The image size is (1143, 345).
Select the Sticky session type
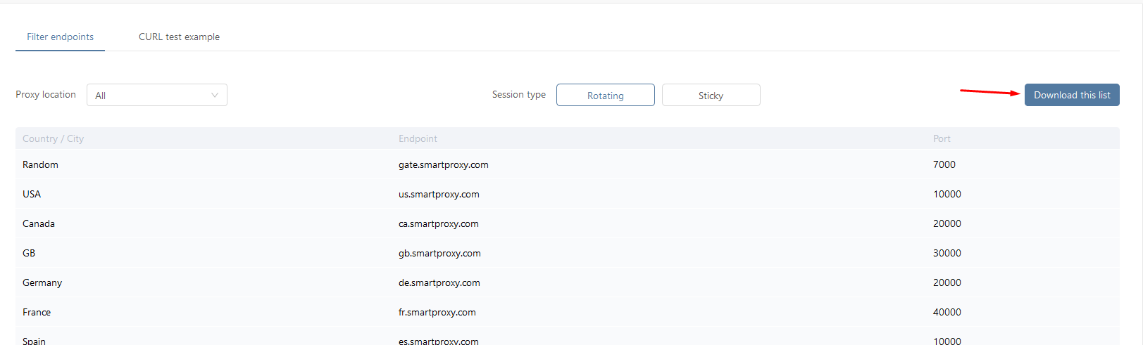click(711, 95)
